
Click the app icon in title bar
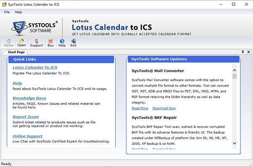tap(4, 4)
